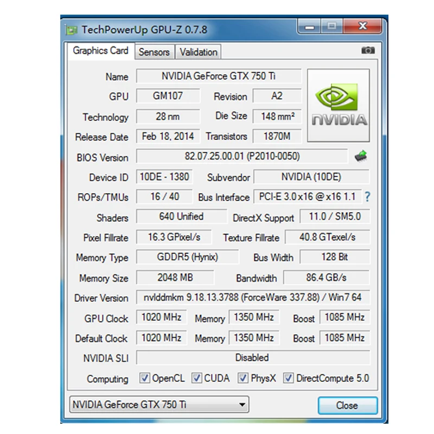The image size is (434, 434).
Task: Click the GPU Clock field 1020 MHz
Action: pos(161,317)
